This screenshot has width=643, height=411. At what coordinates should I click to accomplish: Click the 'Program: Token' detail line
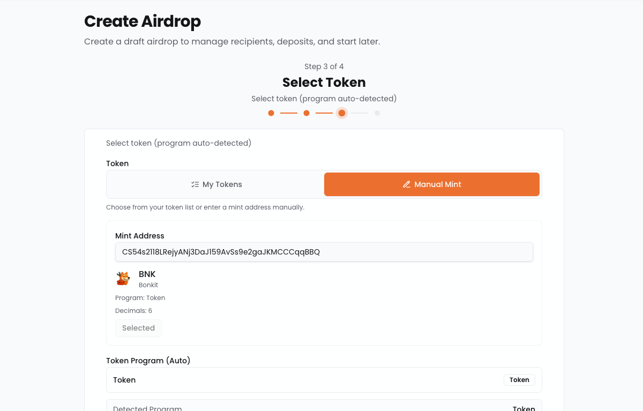click(x=140, y=298)
